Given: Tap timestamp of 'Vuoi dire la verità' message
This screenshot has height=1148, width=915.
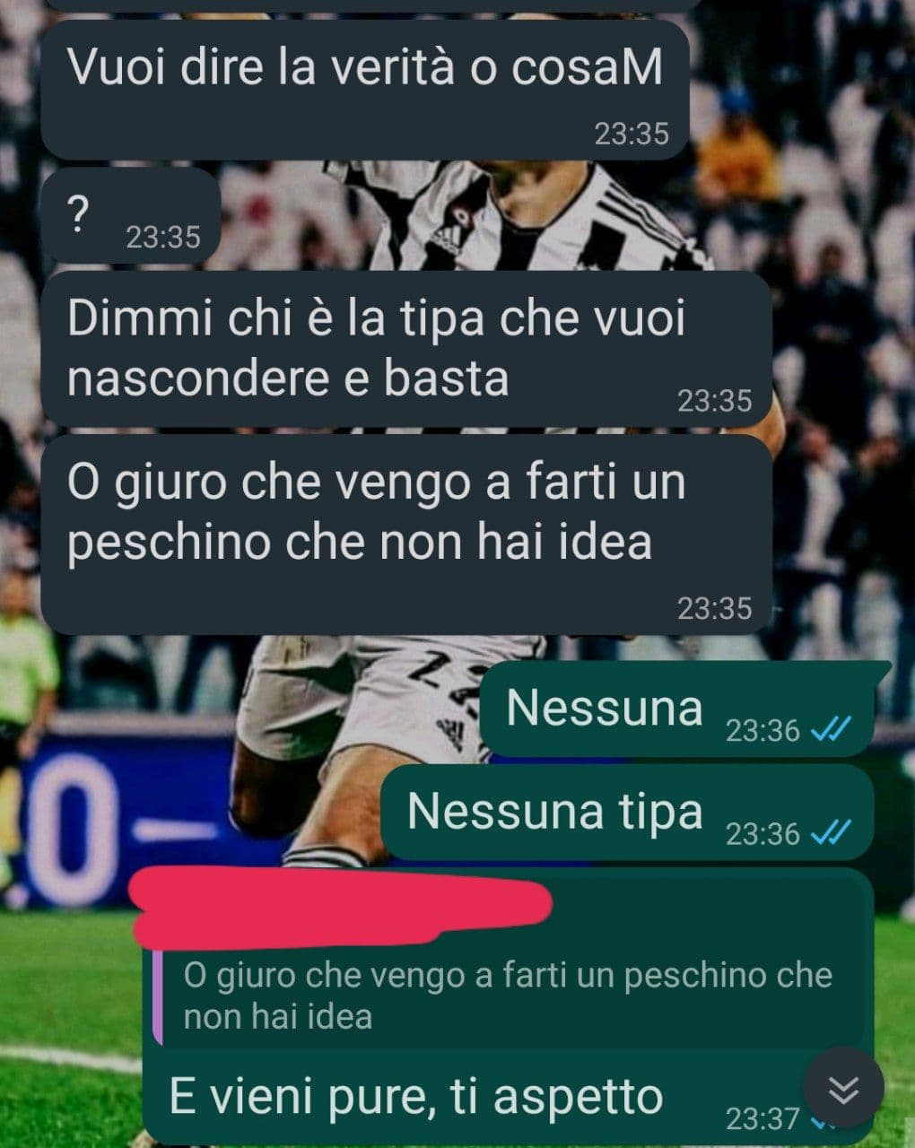Looking at the screenshot, I should click(632, 134).
